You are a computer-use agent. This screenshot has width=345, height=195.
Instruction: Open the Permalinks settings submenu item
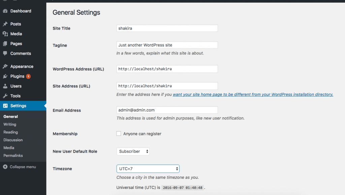click(13, 155)
